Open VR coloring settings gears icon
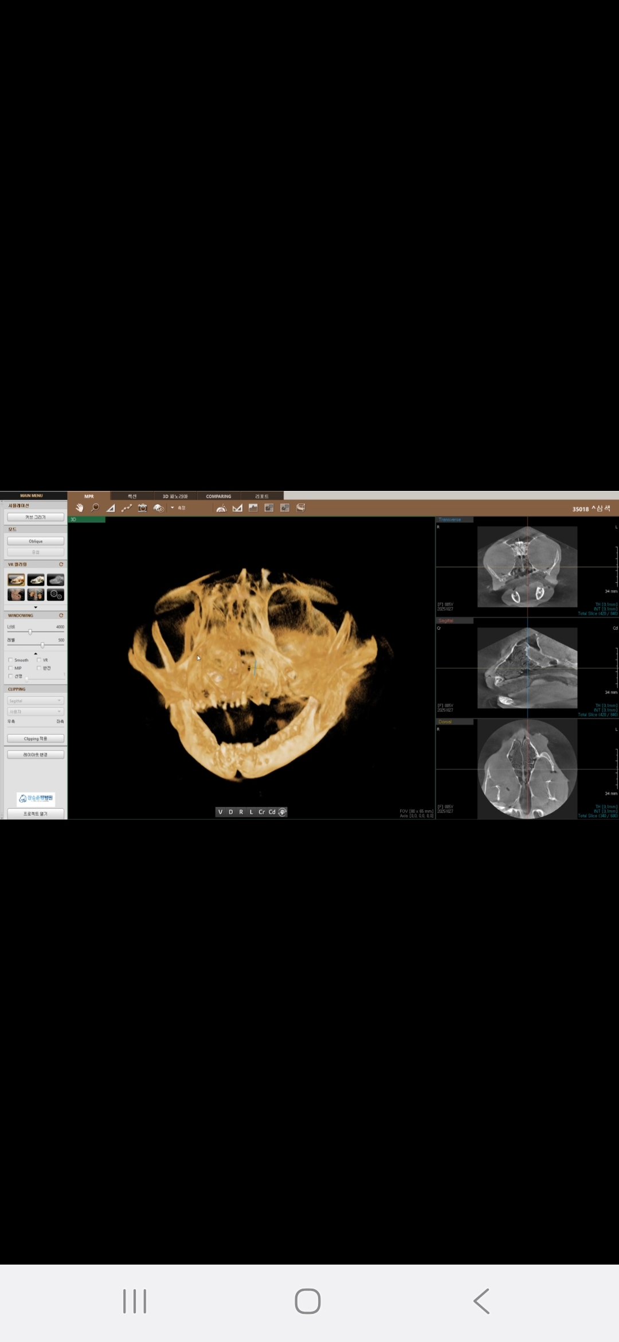This screenshot has width=619, height=1342. click(x=56, y=595)
